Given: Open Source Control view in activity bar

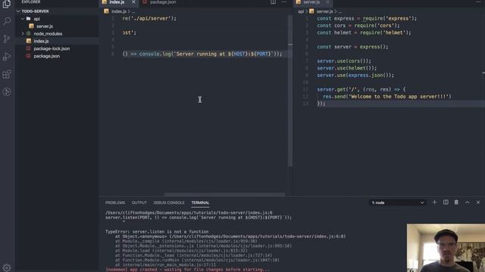Looking at the screenshot, I should click(x=7, y=39).
